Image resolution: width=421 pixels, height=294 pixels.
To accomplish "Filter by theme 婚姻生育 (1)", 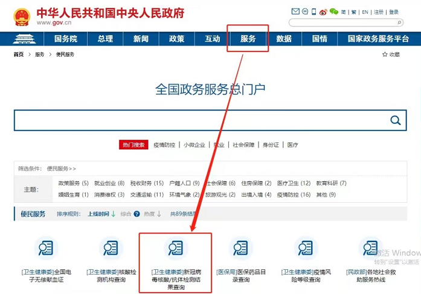I will point(73,195).
